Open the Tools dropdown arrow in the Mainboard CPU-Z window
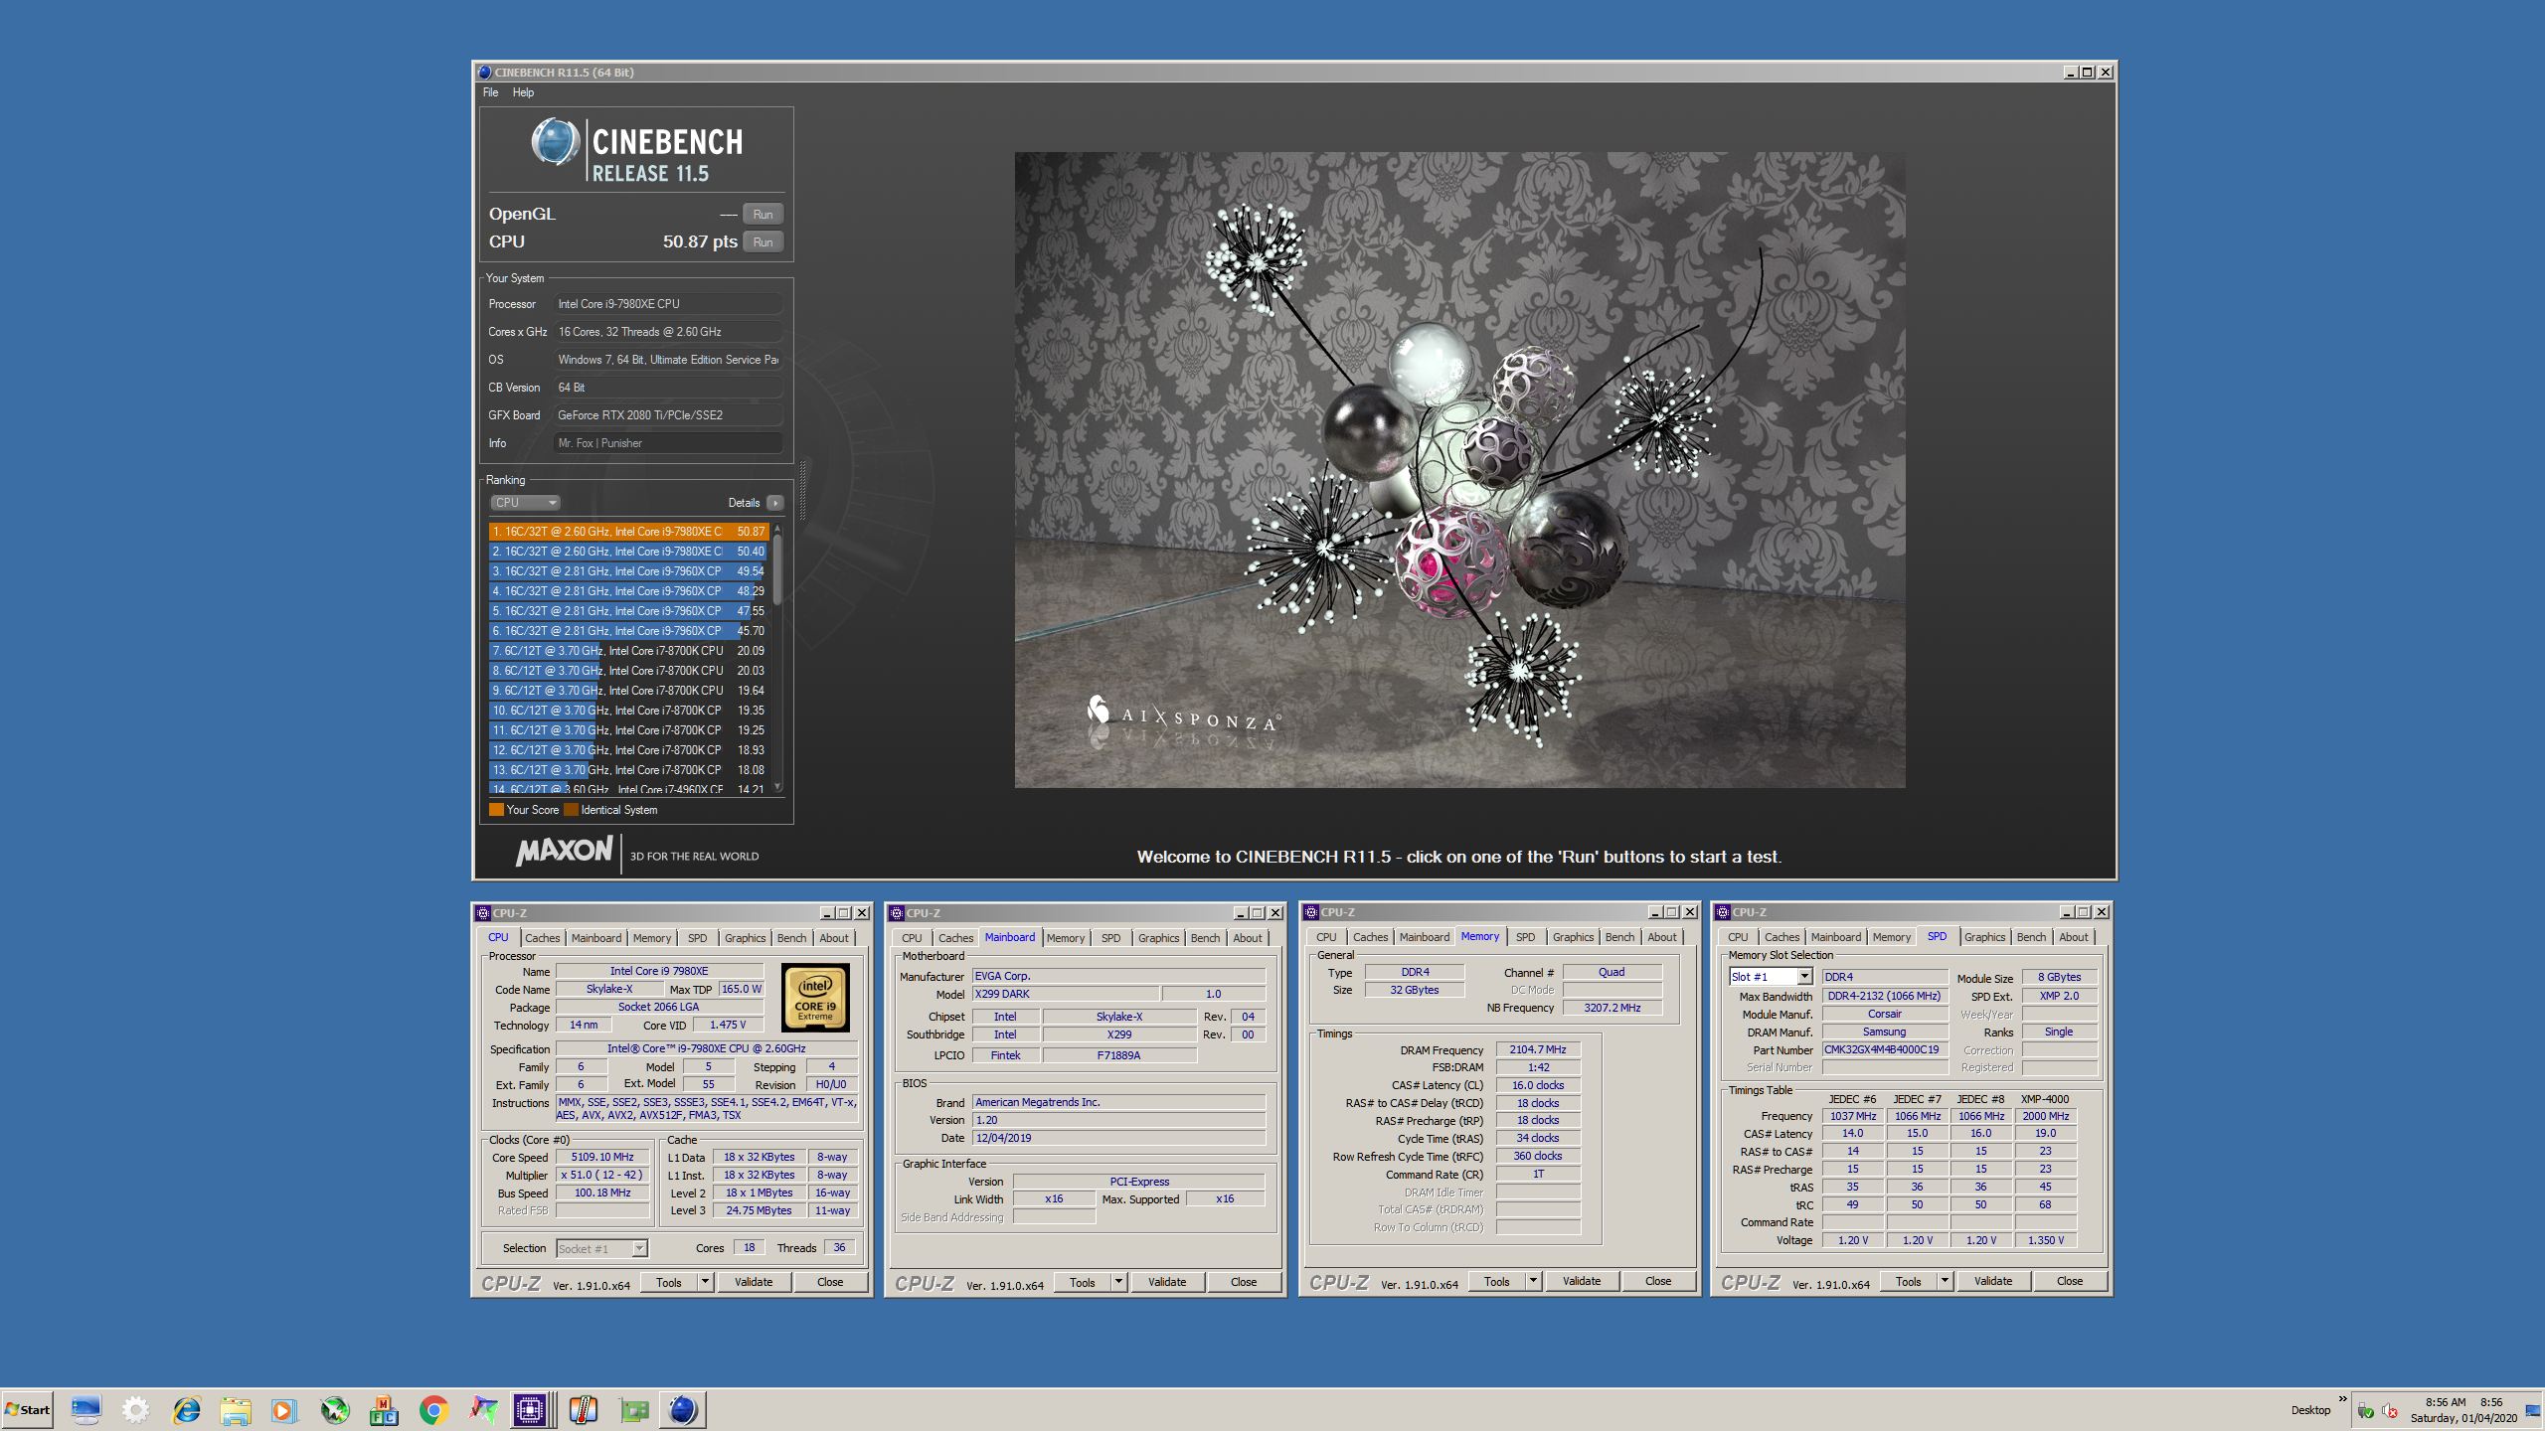2545x1431 pixels. tap(1117, 1282)
